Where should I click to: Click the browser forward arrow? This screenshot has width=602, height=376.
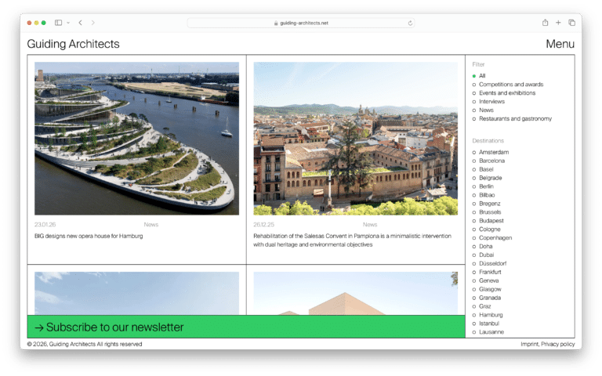tap(92, 23)
